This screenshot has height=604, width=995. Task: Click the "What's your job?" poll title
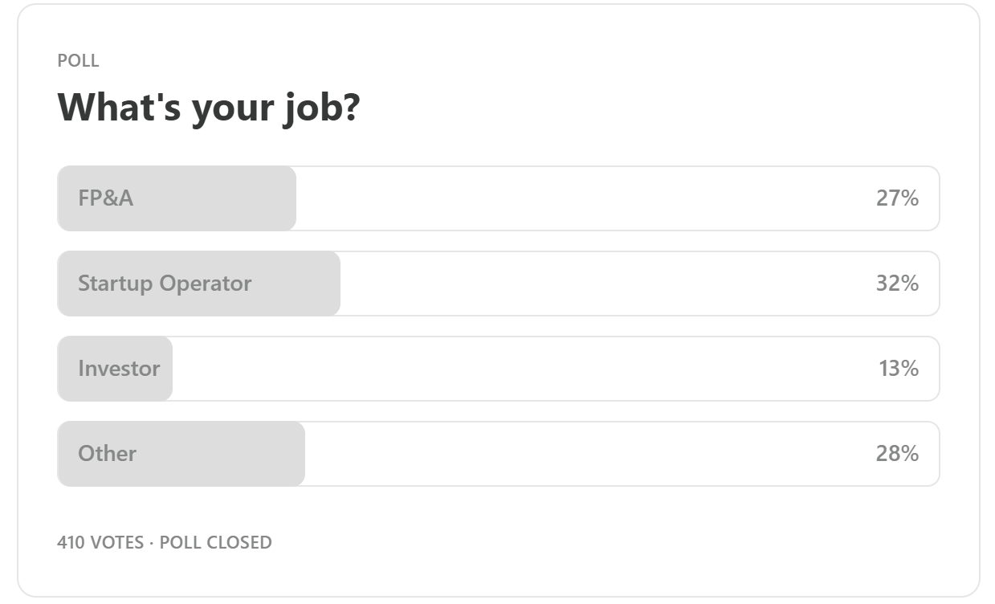(x=209, y=108)
